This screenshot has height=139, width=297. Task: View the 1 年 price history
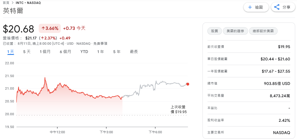(100, 52)
